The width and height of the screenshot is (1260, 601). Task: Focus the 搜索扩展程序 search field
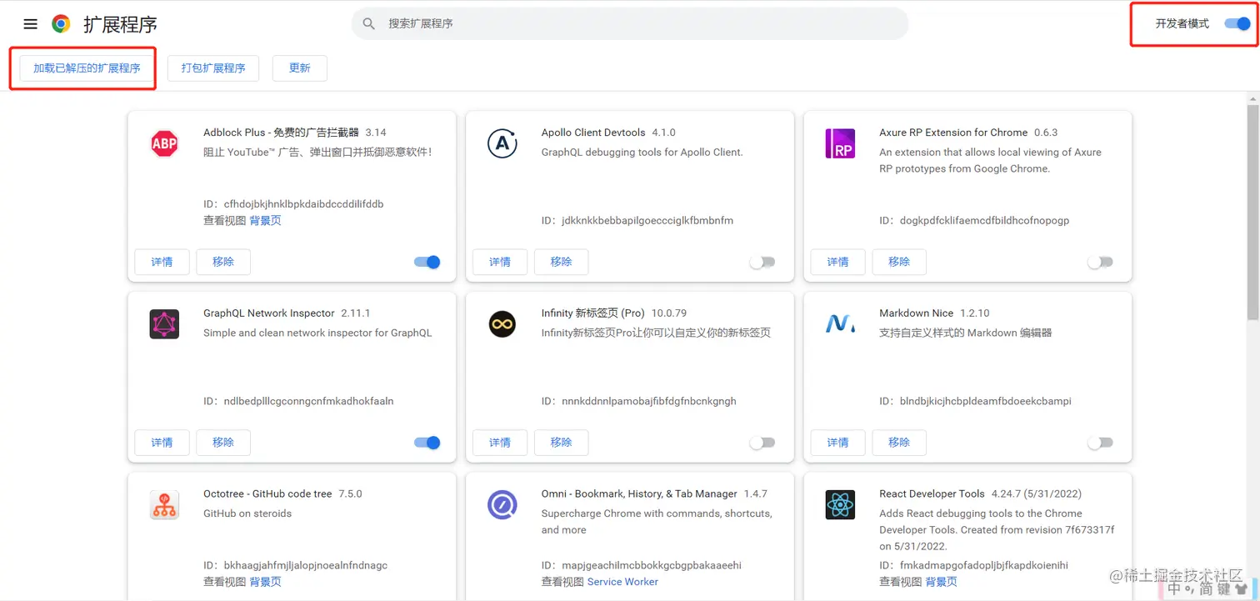630,23
